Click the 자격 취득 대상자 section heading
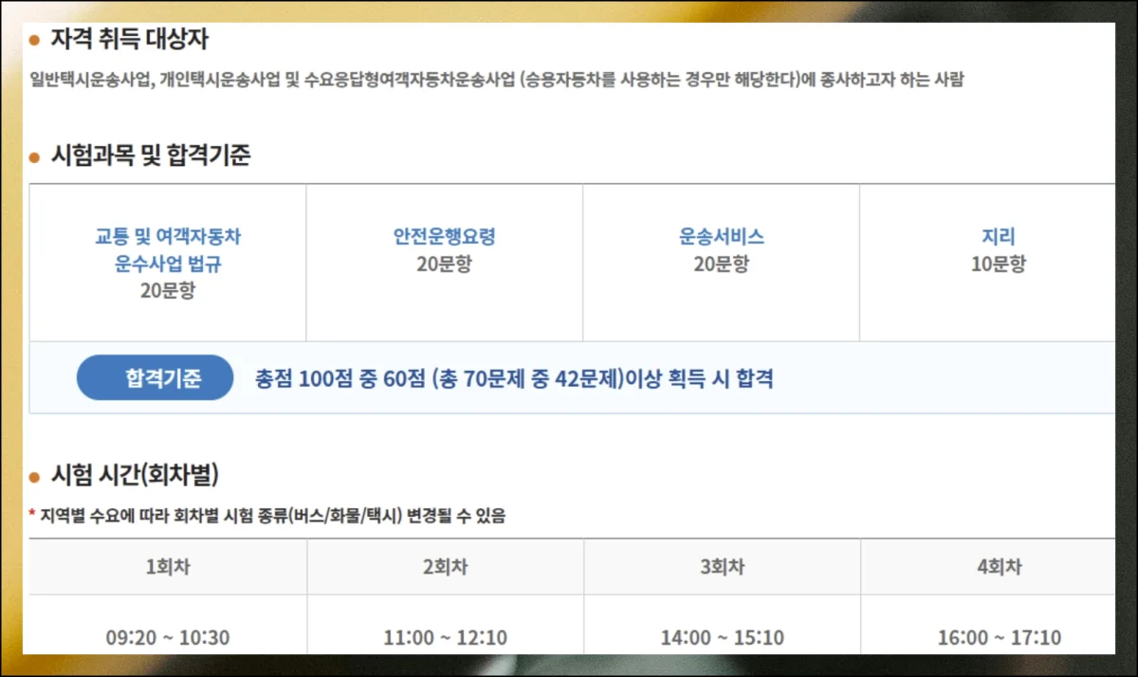Screen dimensions: 1138x677 (129, 41)
